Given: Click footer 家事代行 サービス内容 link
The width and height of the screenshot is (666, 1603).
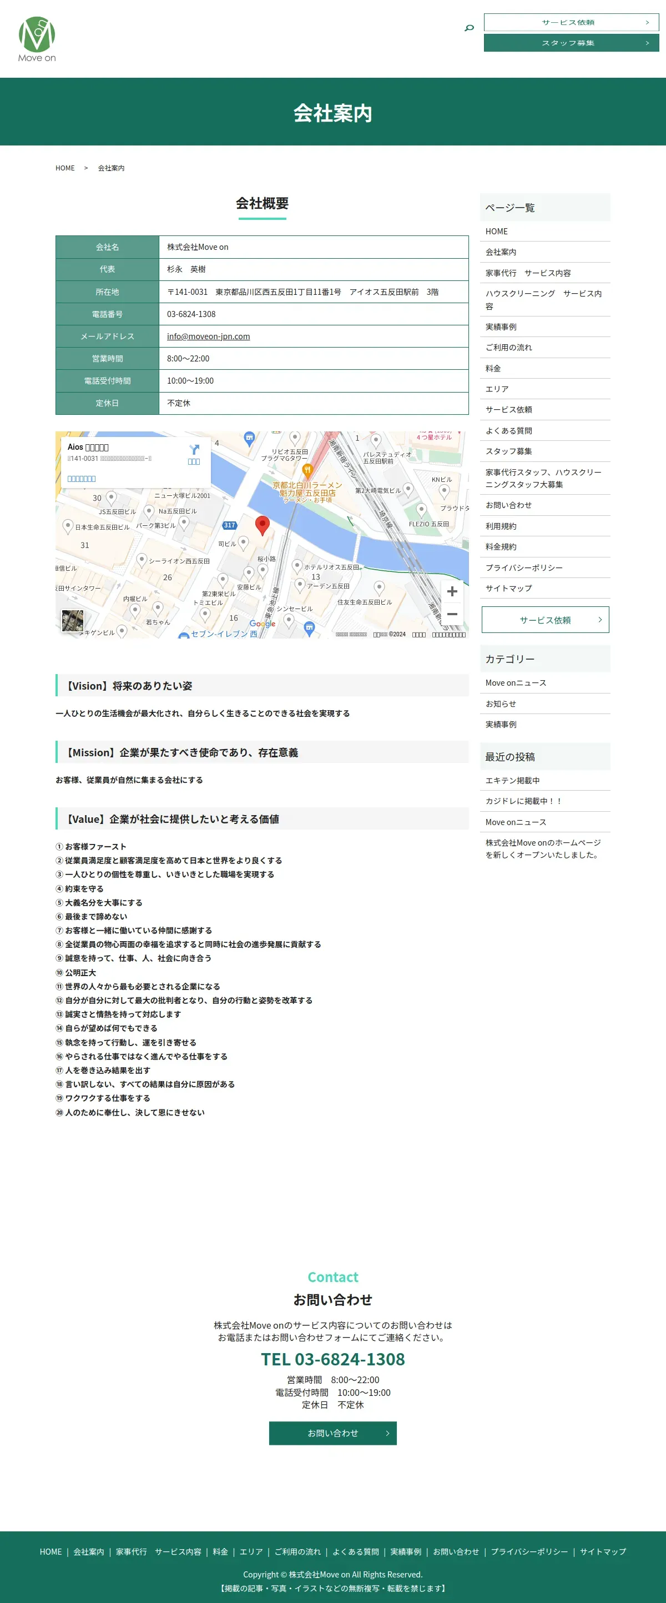Looking at the screenshot, I should pyautogui.click(x=159, y=1551).
